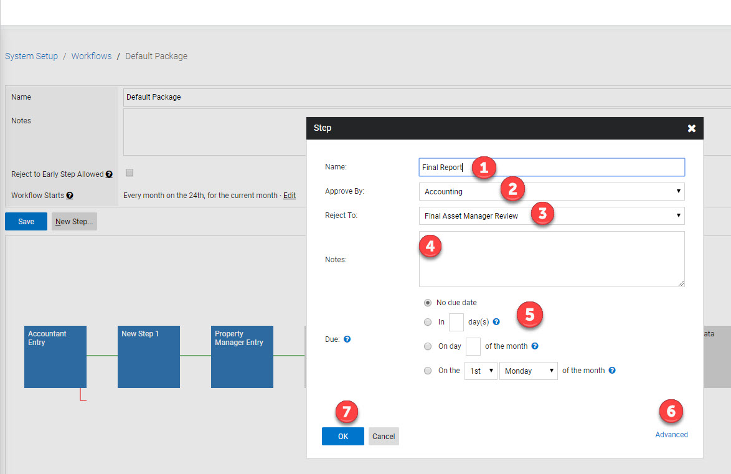Save the Default Package workflow
The width and height of the screenshot is (731, 474).
click(26, 220)
